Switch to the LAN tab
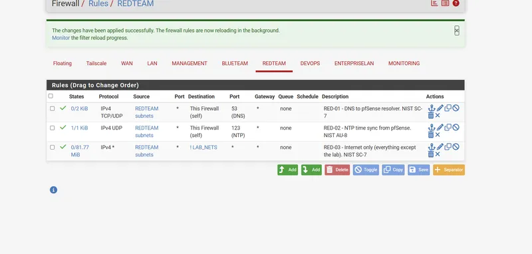Image resolution: width=532 pixels, height=254 pixels. (152, 63)
